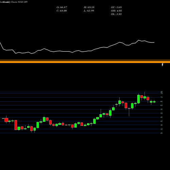This screenshot has width=170, height=170.
Task: Click the OC: 1.69 reading
Action: pyautogui.click(x=116, y=7)
